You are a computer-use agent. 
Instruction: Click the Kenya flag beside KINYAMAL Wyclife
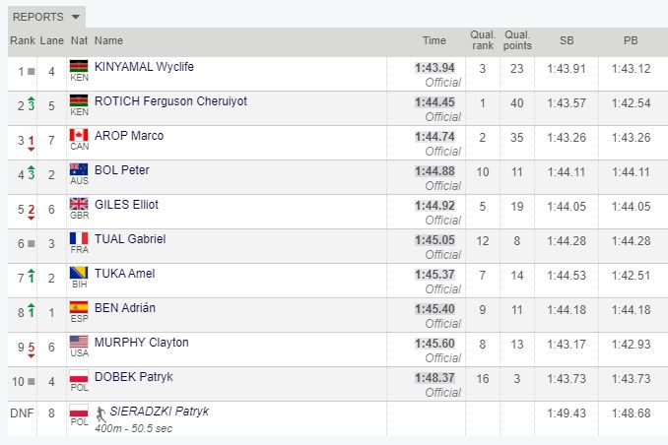[x=79, y=67]
